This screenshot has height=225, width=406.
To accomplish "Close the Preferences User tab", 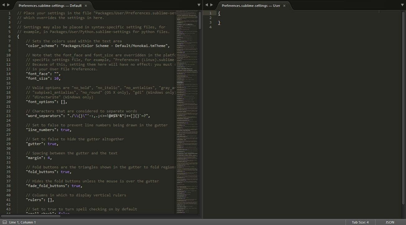I will point(285,6).
